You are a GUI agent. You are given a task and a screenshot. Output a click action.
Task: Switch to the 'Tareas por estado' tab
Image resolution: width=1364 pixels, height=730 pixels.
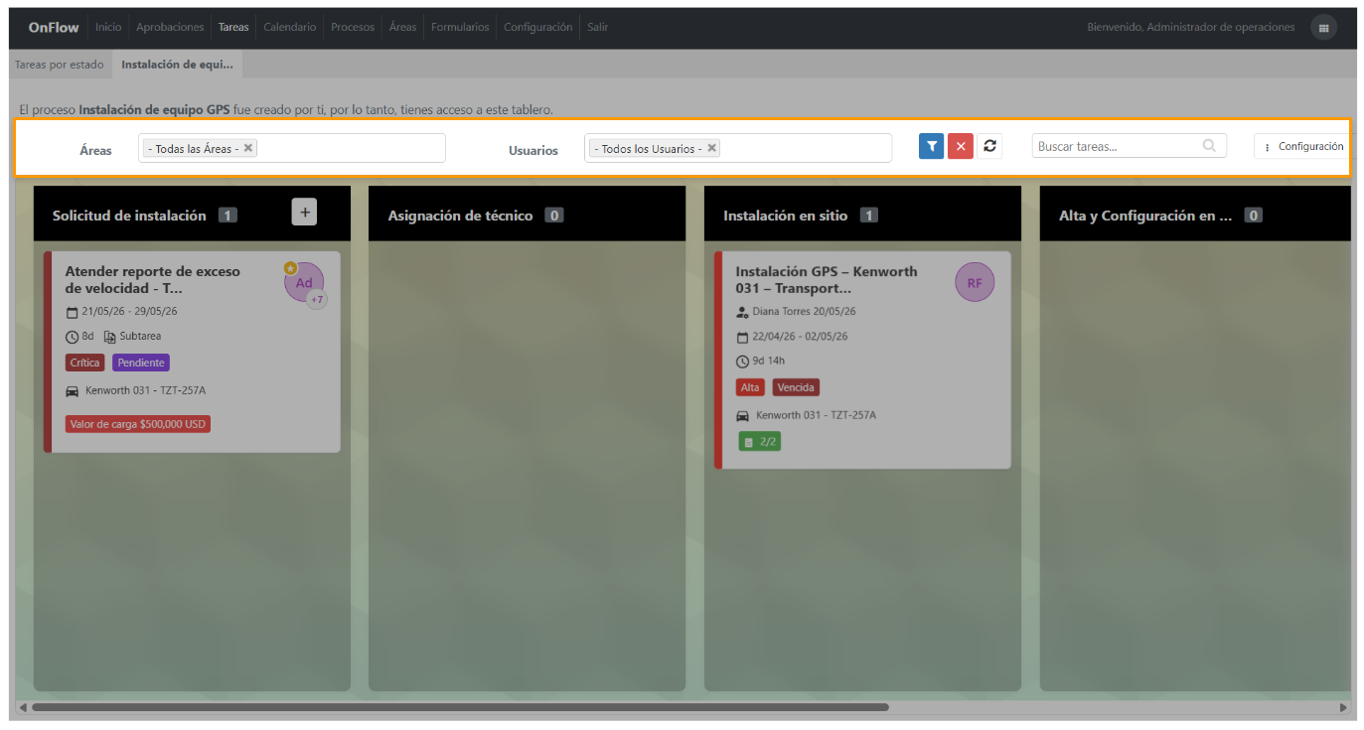[x=60, y=65]
